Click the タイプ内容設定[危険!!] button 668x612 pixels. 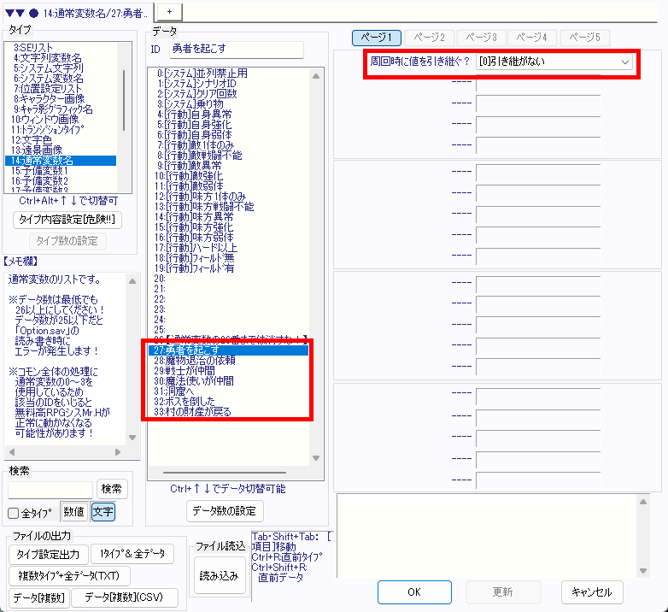(69, 220)
